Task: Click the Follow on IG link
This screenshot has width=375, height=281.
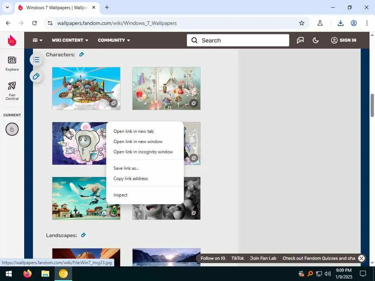Action: tap(213, 258)
